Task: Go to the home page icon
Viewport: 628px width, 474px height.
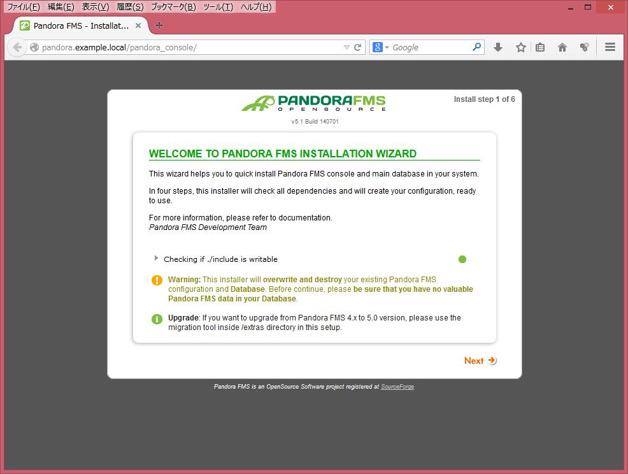Action: (x=562, y=47)
